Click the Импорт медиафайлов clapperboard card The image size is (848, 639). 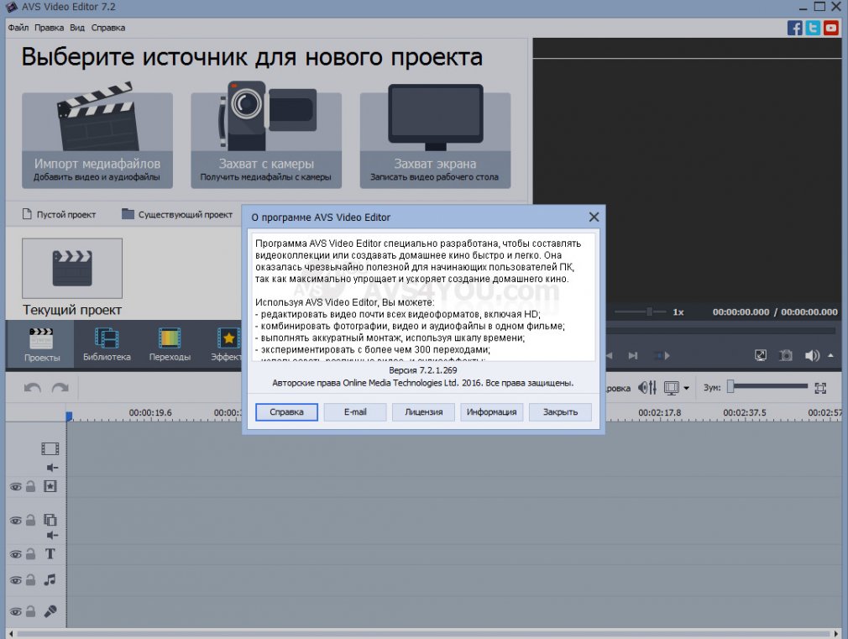pos(97,135)
